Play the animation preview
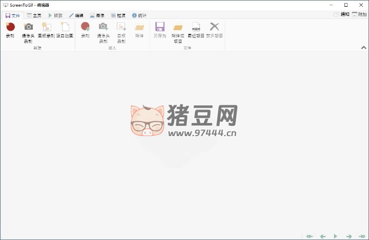Viewport: 369px width, 240px height. point(336,236)
